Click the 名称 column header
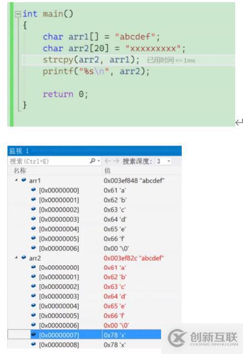This screenshot has width=243, height=354. point(20,171)
